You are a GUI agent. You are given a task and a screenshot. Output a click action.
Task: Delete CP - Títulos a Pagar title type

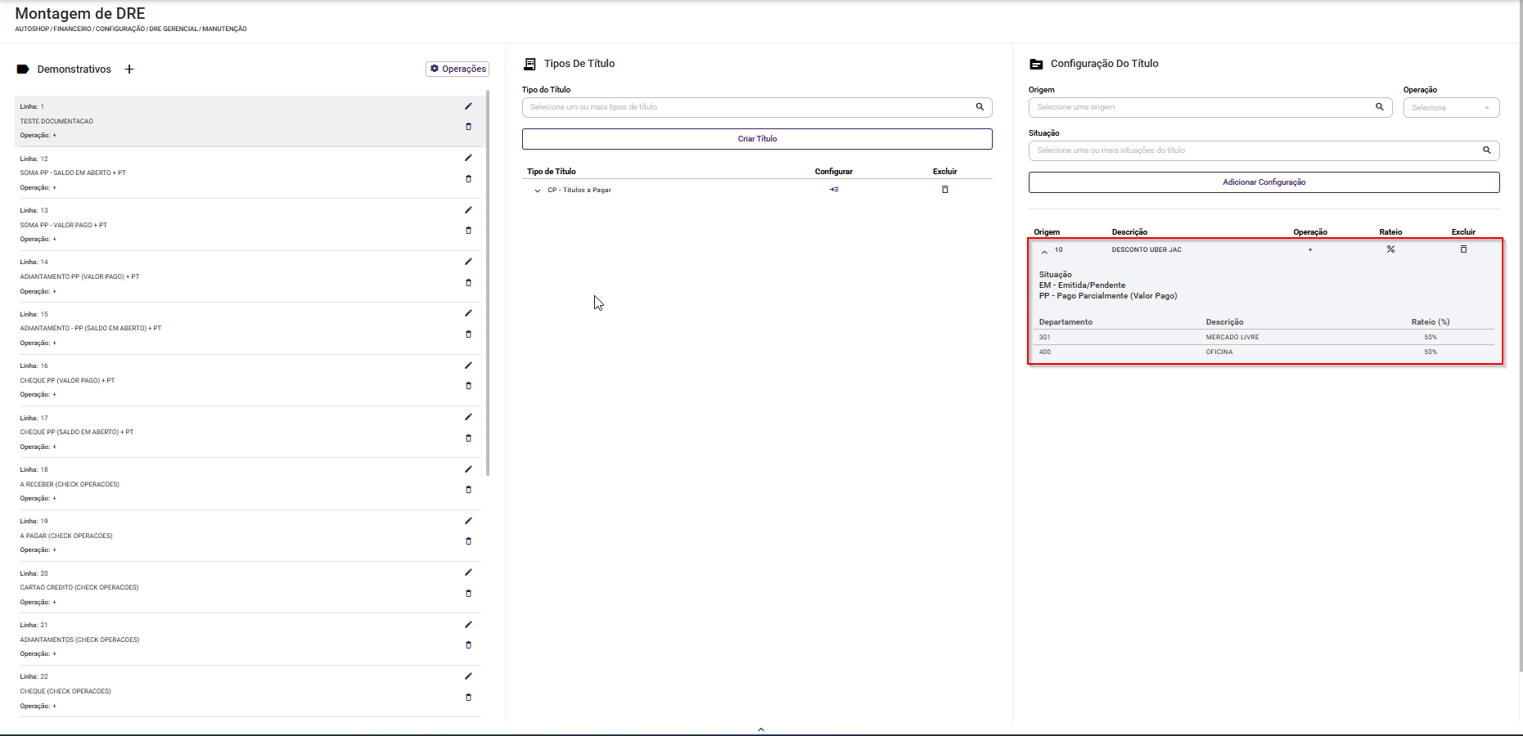pyautogui.click(x=944, y=190)
